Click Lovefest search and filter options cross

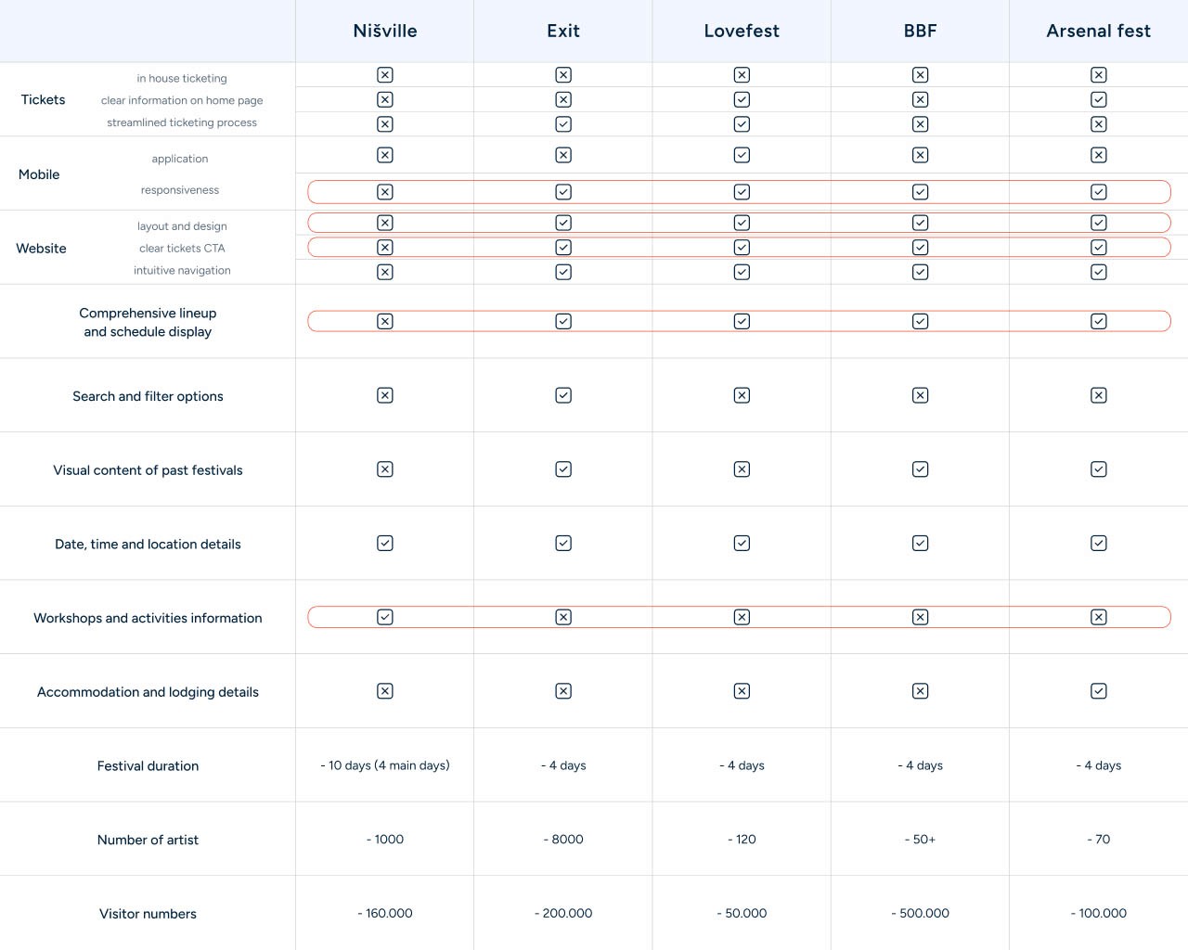tap(742, 395)
